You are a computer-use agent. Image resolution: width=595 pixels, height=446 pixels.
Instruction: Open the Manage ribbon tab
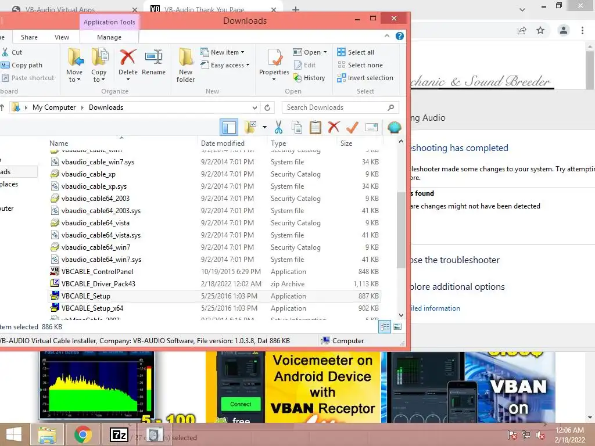pyautogui.click(x=109, y=37)
